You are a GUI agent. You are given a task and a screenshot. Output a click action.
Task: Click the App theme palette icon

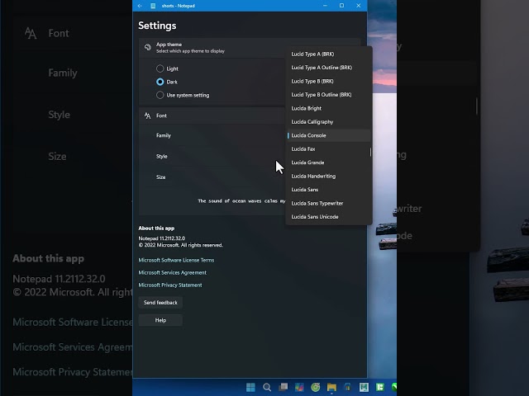(x=147, y=47)
